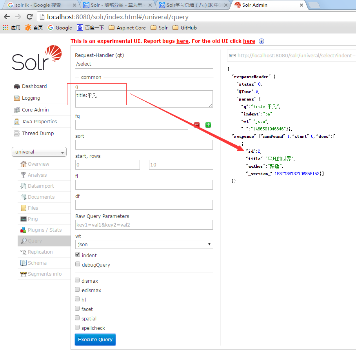Add fq filter with green plus icon
This screenshot has height=353, width=356.
(x=208, y=125)
